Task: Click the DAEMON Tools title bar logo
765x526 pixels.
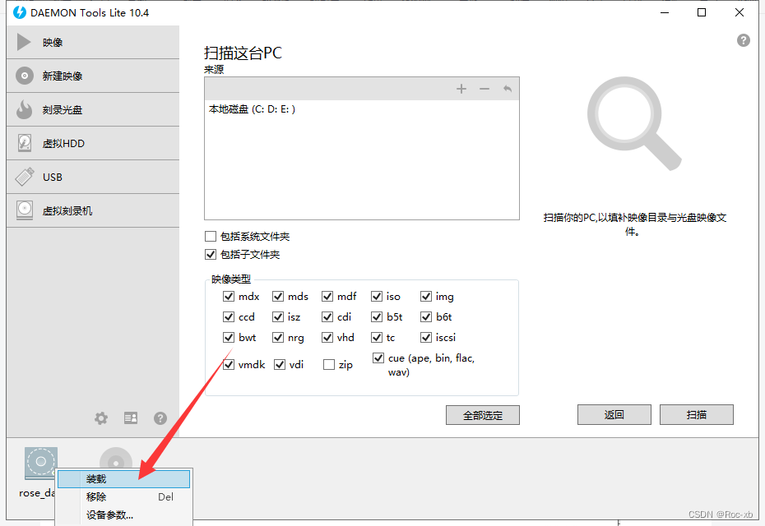Action: click(20, 12)
